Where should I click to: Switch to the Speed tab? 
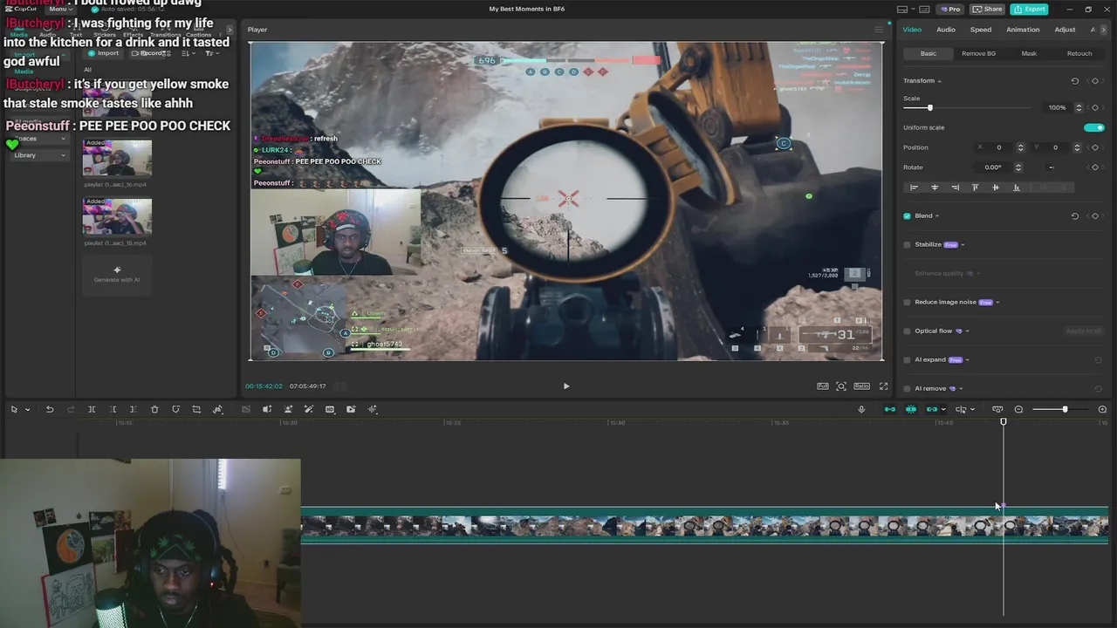click(981, 30)
